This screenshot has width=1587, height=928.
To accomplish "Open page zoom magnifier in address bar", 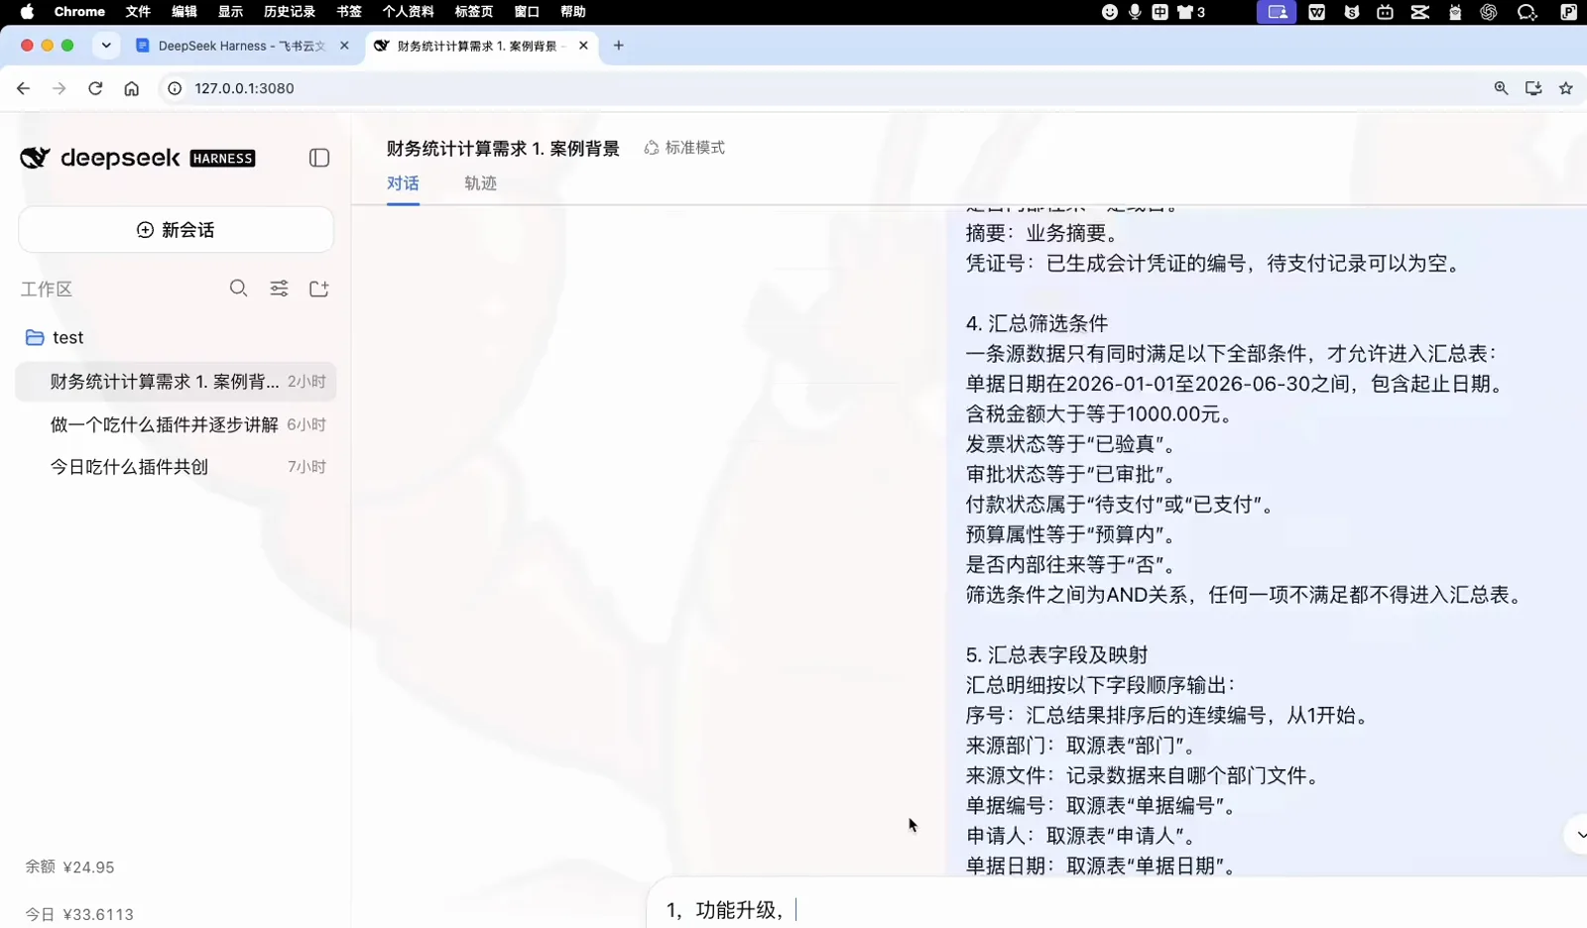I will coord(1502,88).
